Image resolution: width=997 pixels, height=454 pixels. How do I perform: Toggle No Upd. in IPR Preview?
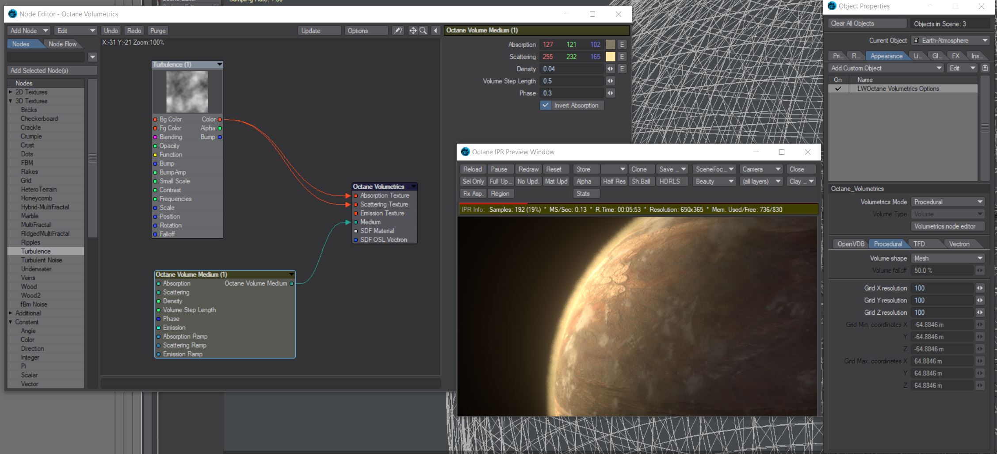528,181
